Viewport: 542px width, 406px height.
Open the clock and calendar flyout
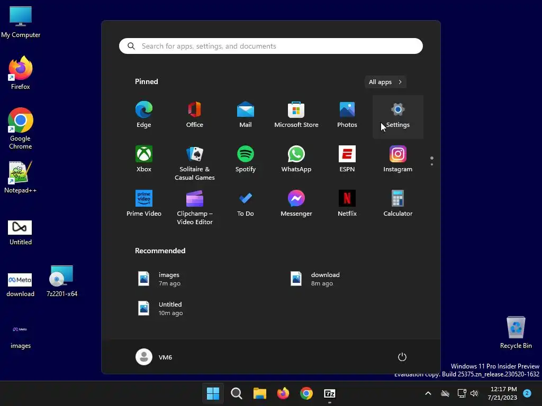(x=502, y=393)
